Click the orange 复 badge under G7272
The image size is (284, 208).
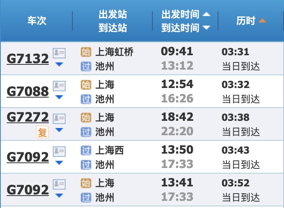tap(42, 132)
